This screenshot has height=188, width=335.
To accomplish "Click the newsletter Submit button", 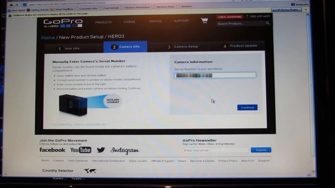I will click(x=261, y=150).
